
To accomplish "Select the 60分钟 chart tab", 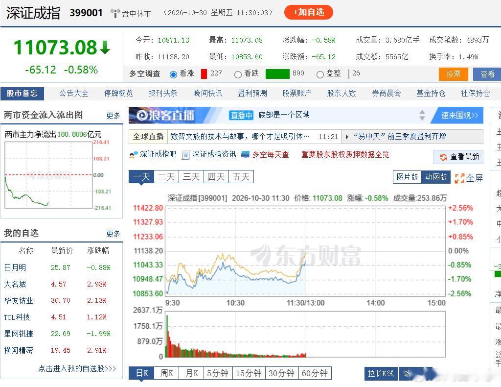I will [315, 373].
